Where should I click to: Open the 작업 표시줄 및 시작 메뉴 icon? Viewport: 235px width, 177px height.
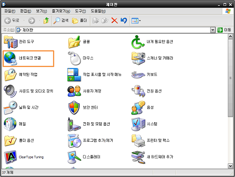74,75
